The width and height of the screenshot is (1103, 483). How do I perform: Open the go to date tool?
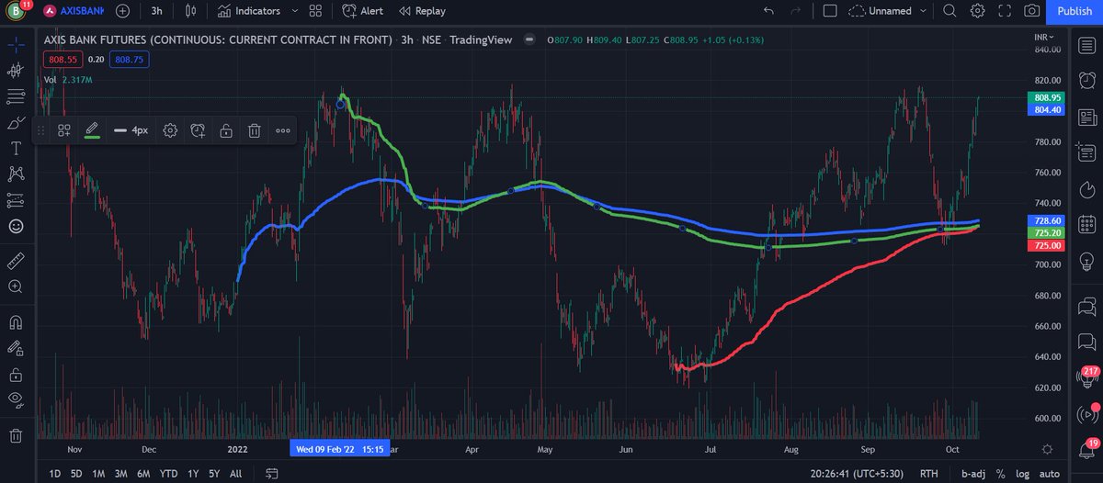click(271, 474)
